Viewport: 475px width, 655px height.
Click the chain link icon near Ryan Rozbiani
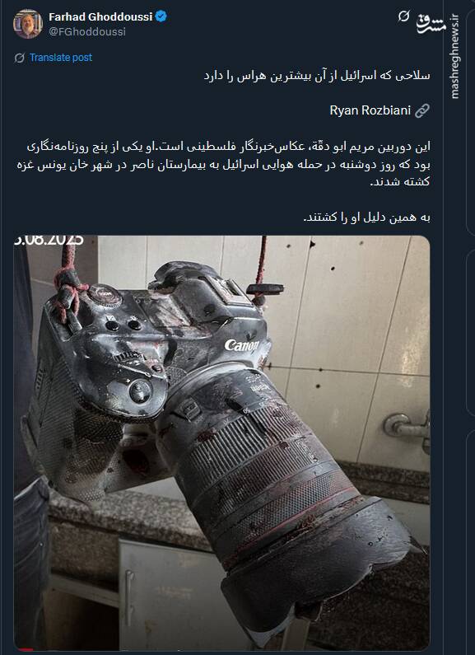point(422,110)
